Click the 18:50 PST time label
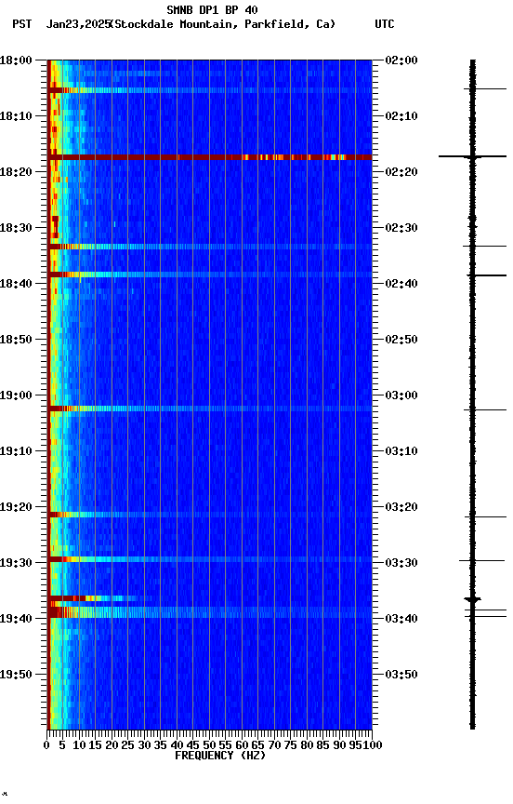This screenshot has height=804, width=513. click(16, 340)
